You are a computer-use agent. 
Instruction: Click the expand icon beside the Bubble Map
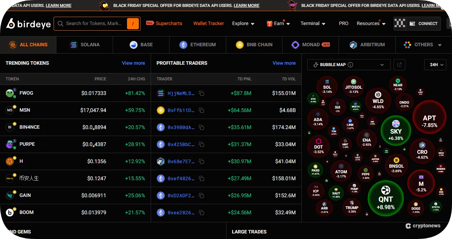[399, 65]
